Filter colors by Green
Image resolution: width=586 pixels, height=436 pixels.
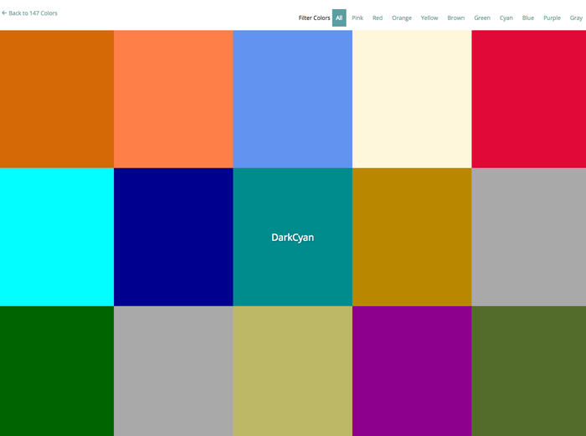coord(482,18)
